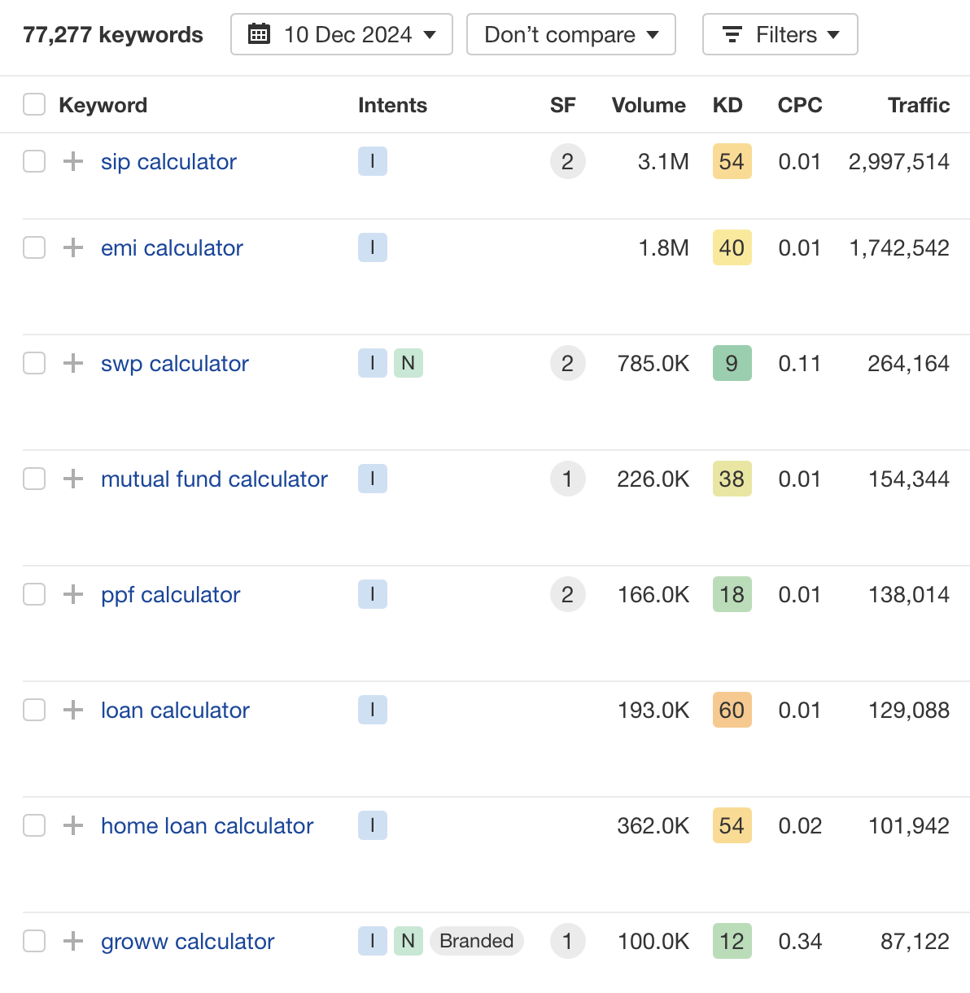This screenshot has height=993, width=970.
Task: Open the "Don't compare" dropdown
Action: click(x=570, y=34)
